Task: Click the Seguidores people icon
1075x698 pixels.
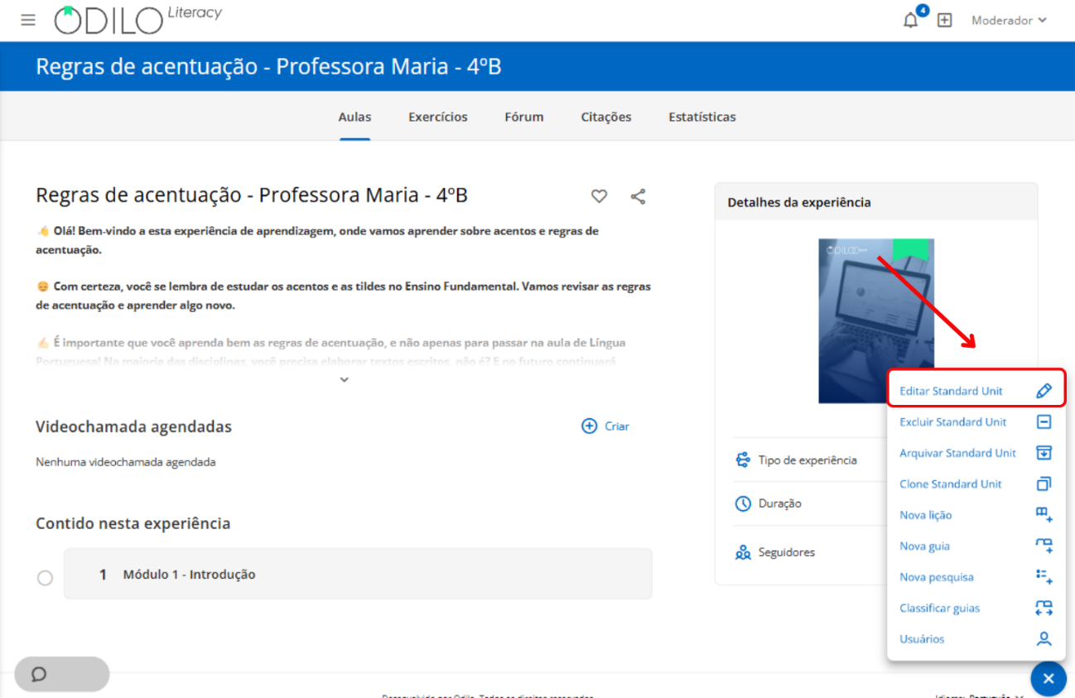Action: (743, 552)
